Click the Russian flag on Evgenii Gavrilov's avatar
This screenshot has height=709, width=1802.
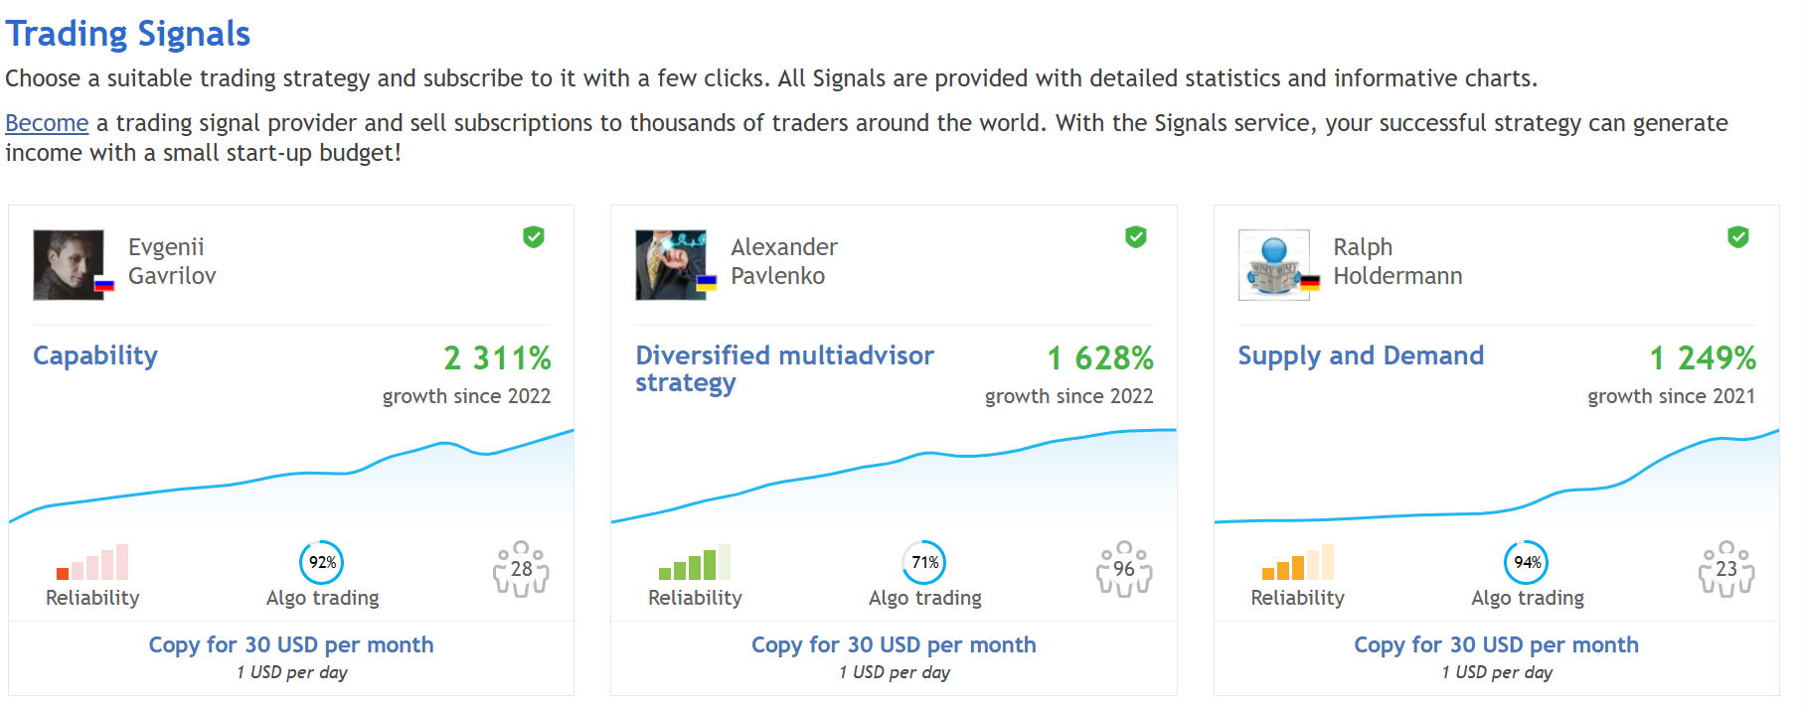coord(102,283)
